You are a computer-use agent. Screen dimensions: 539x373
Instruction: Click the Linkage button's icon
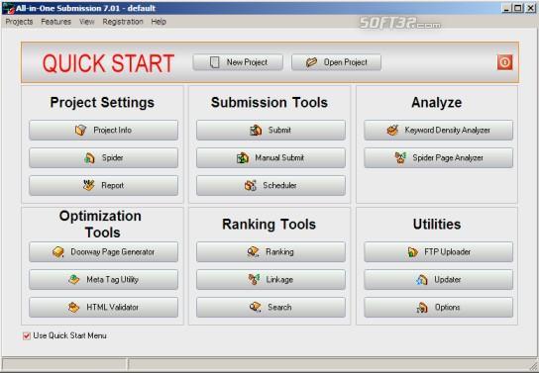click(x=254, y=280)
